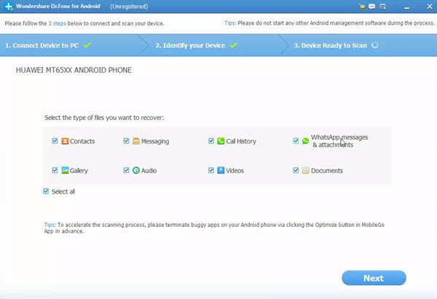Click the Tips text about terminating buggy apps
The width and height of the screenshot is (437, 299).
214,228
